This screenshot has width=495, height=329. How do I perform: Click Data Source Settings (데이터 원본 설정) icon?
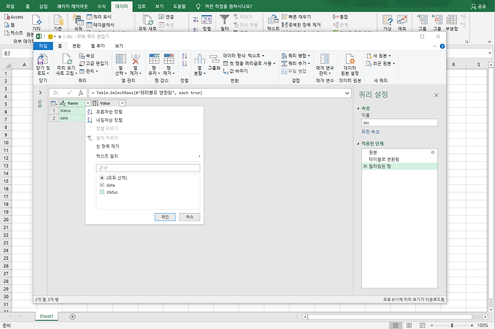[350, 59]
